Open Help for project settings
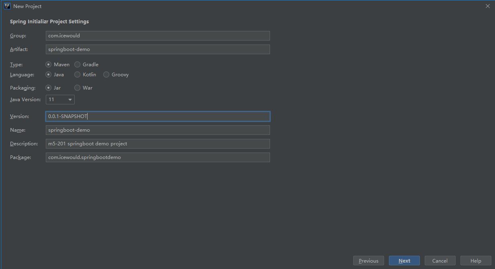This screenshot has width=495, height=269. tap(476, 261)
